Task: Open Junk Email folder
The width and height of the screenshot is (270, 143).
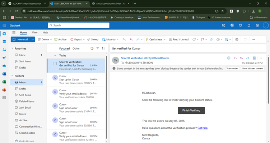Action: coord(25,108)
